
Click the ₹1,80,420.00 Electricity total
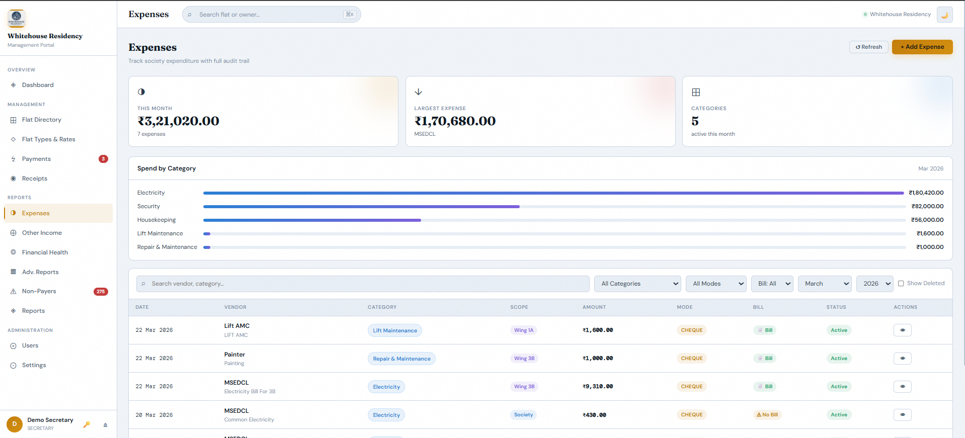pos(926,193)
